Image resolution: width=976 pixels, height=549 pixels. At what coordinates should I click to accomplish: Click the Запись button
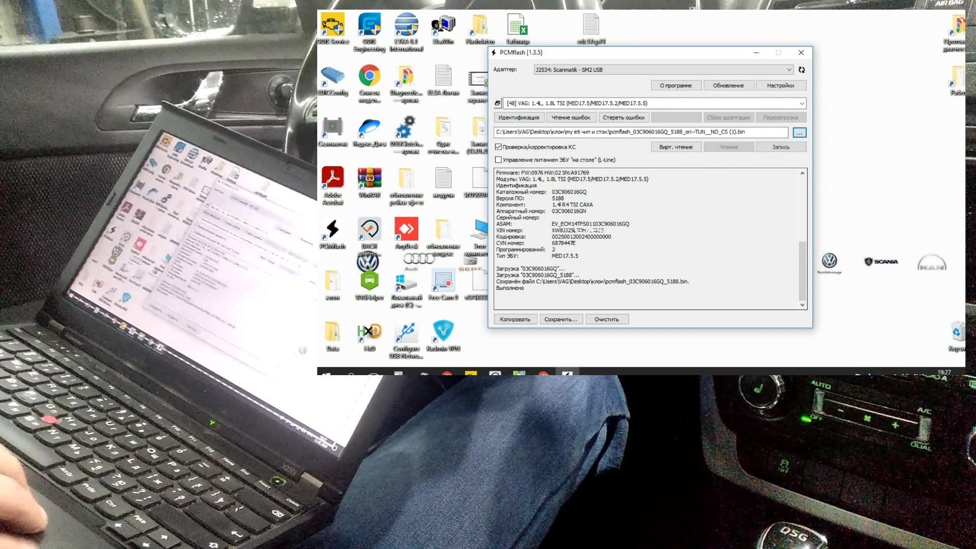click(780, 147)
